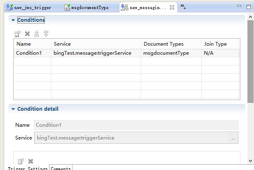Close the new_messaging trigger editor tab
The width and height of the screenshot is (254, 170).
[x=172, y=7]
